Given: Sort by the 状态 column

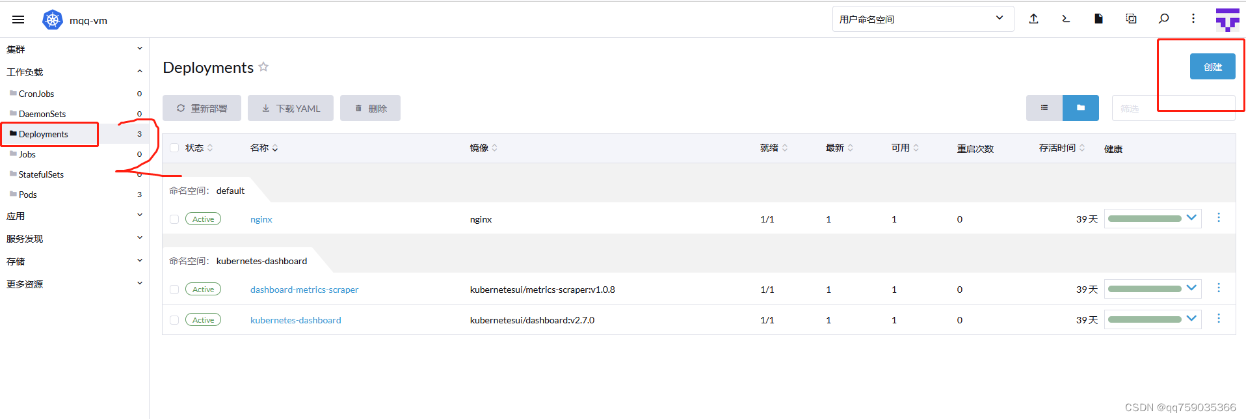Looking at the screenshot, I should click(x=199, y=148).
